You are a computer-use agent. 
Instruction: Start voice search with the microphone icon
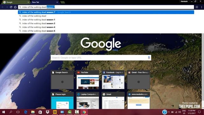tap(149, 57)
